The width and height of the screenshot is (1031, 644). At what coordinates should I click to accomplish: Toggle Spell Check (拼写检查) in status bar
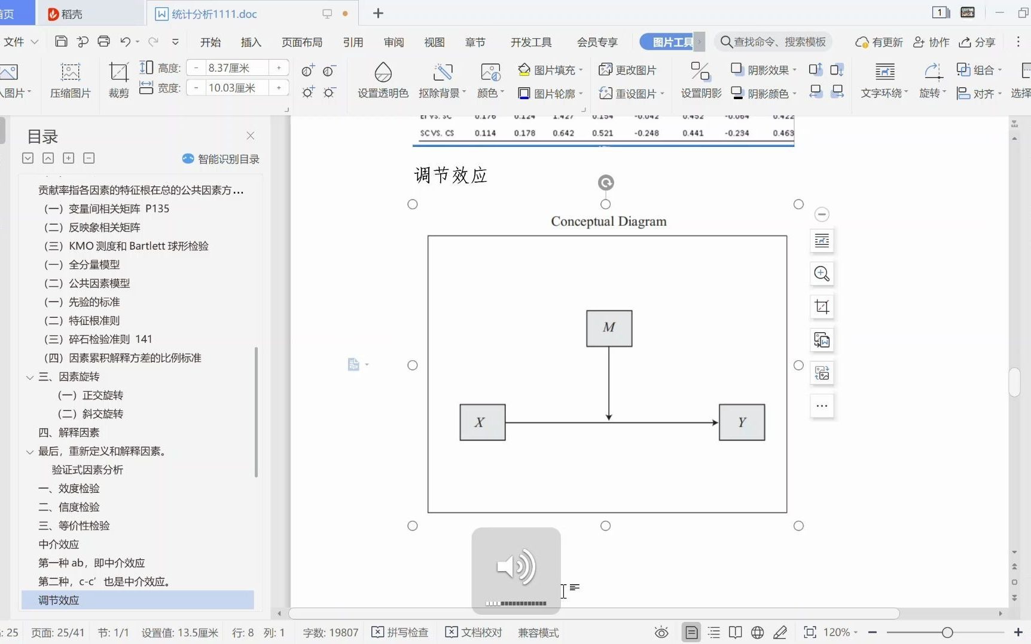coord(400,632)
